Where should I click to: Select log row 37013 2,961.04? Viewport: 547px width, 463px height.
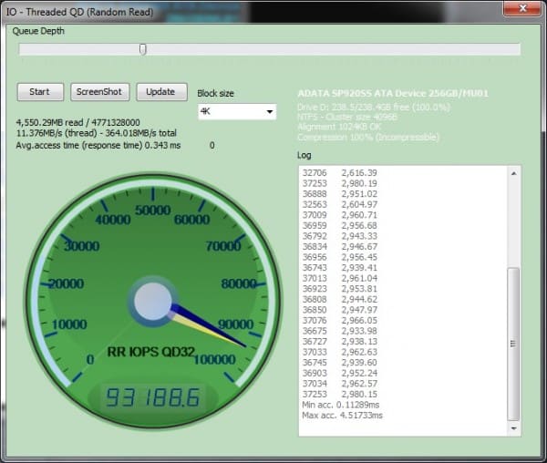point(339,278)
